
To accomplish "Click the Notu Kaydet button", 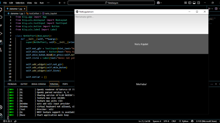I will 141,44.
